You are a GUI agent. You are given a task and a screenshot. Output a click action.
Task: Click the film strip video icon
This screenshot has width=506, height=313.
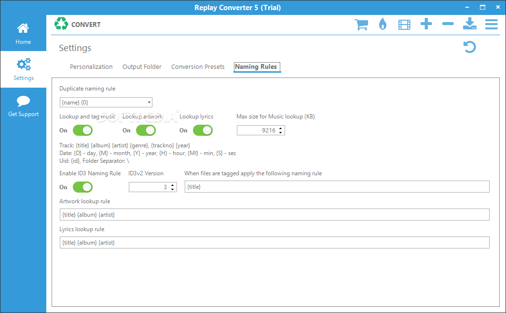(x=404, y=25)
